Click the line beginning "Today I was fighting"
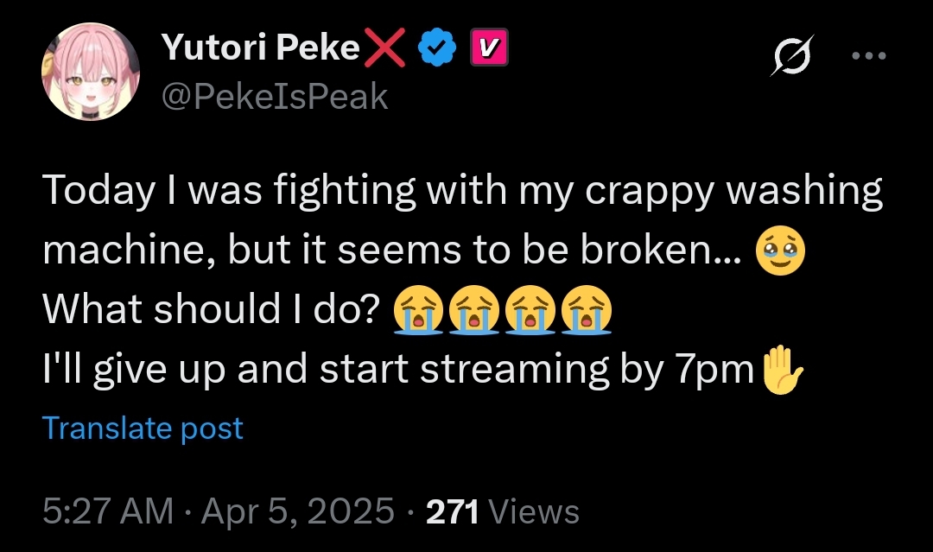This screenshot has height=552, width=933. point(462,192)
